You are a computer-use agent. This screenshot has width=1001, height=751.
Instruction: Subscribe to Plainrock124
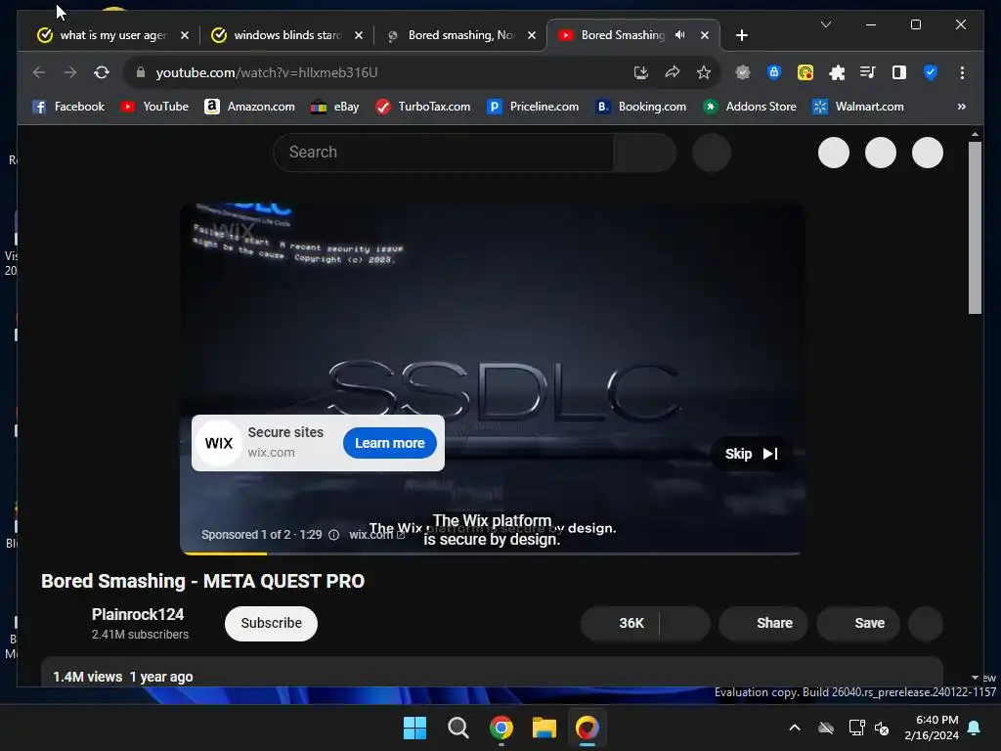coord(272,623)
